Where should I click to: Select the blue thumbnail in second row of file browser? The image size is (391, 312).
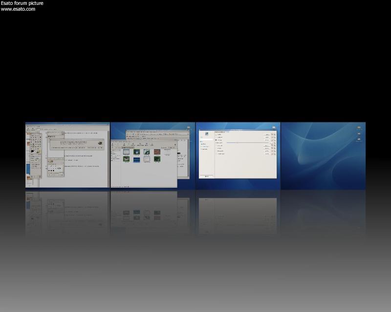(136, 159)
